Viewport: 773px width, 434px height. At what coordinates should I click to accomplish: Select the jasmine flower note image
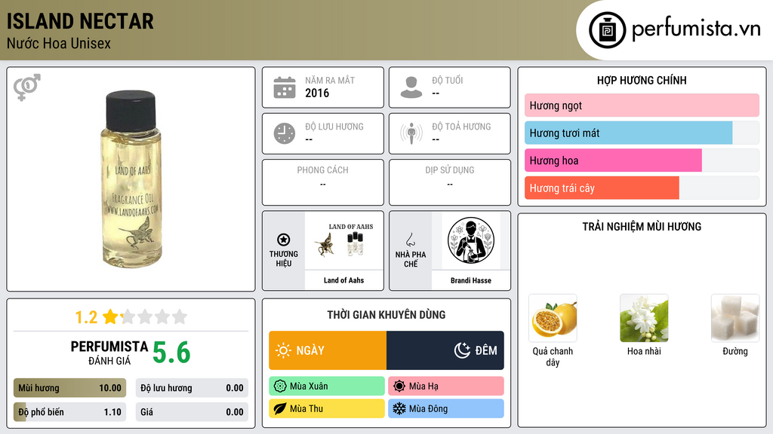coord(644,319)
